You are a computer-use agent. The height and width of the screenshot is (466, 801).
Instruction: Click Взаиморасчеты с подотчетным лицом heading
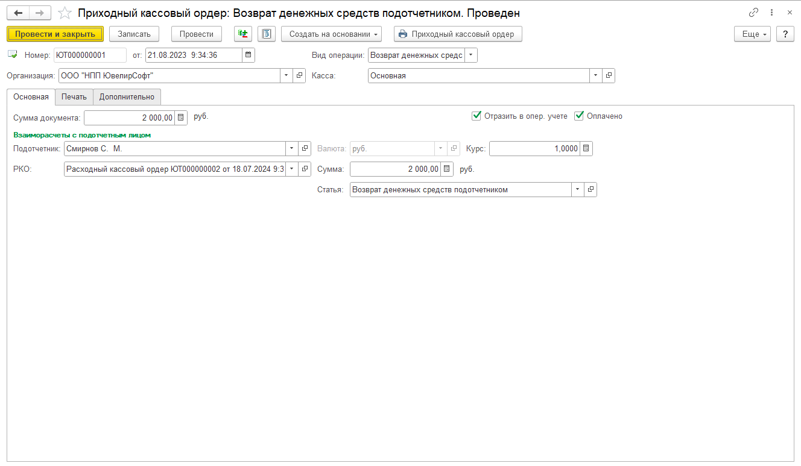[82, 135]
